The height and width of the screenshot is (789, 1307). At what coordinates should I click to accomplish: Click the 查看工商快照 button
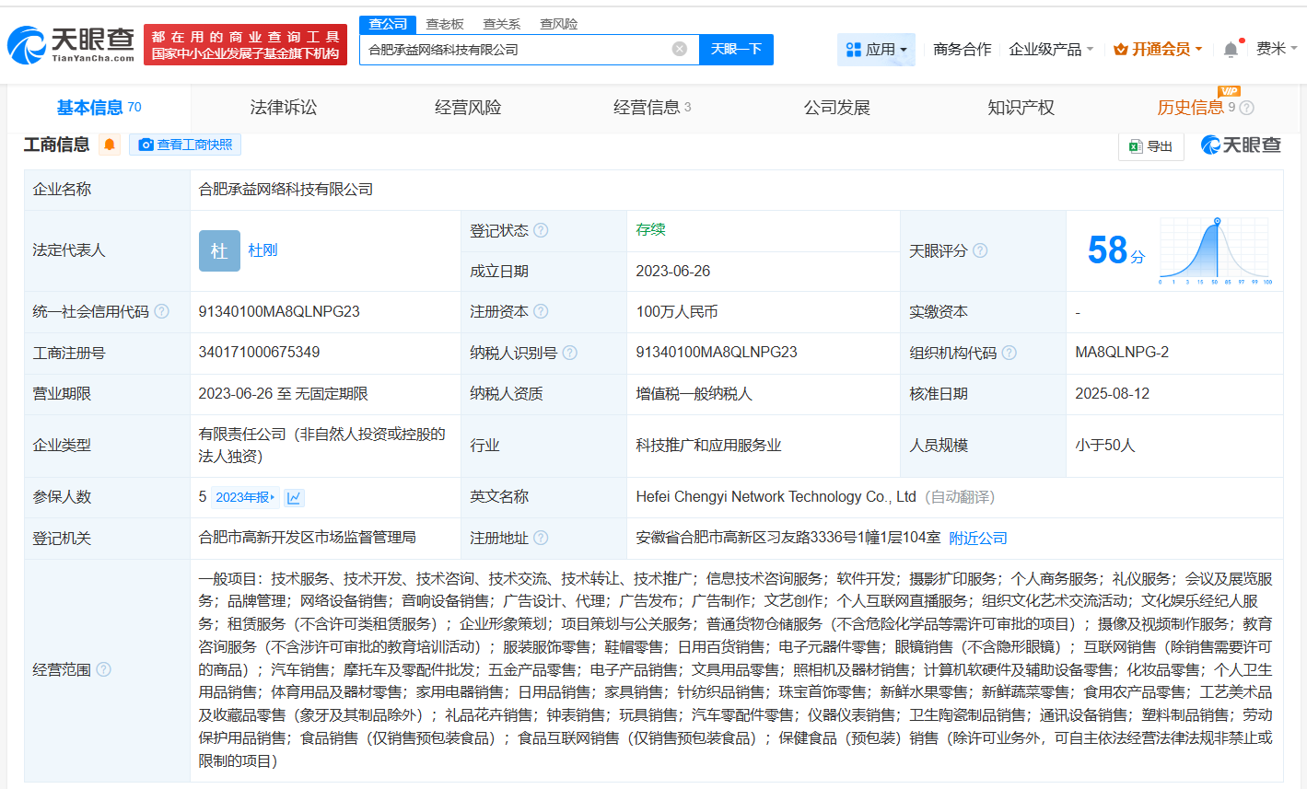click(185, 145)
